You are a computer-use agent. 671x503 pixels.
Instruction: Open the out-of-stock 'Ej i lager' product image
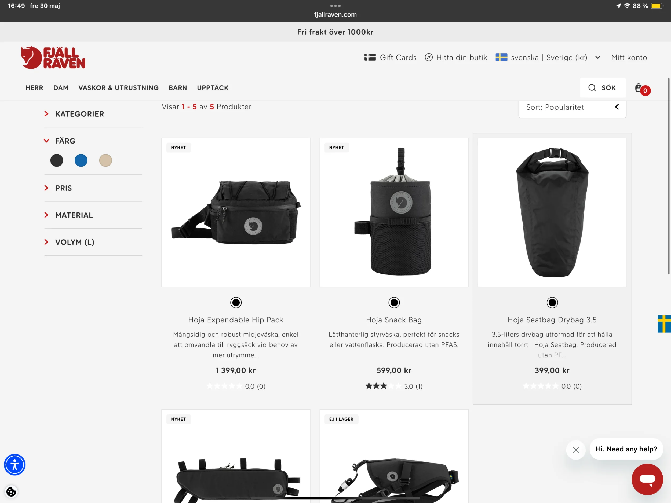click(x=394, y=456)
